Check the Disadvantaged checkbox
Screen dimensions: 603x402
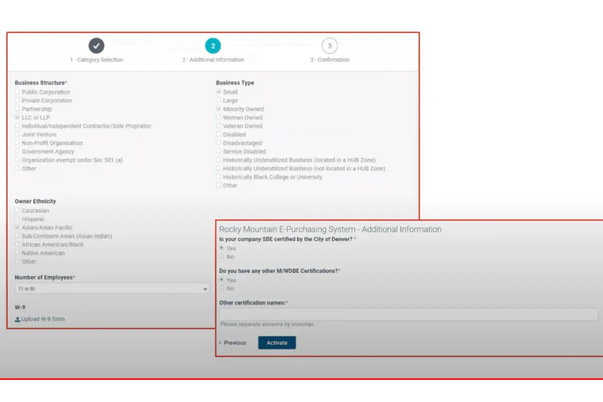pyautogui.click(x=219, y=143)
